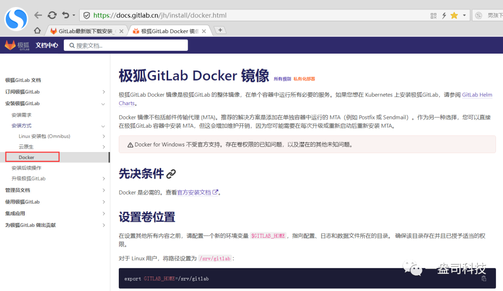Screen dimensions: 503x291
Task: Click the 私有化部署 badge
Action: (304, 79)
